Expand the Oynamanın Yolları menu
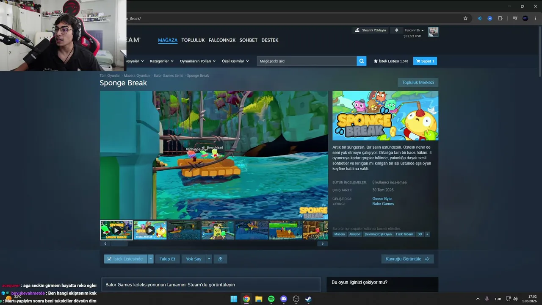The height and width of the screenshot is (305, 542). [198, 61]
